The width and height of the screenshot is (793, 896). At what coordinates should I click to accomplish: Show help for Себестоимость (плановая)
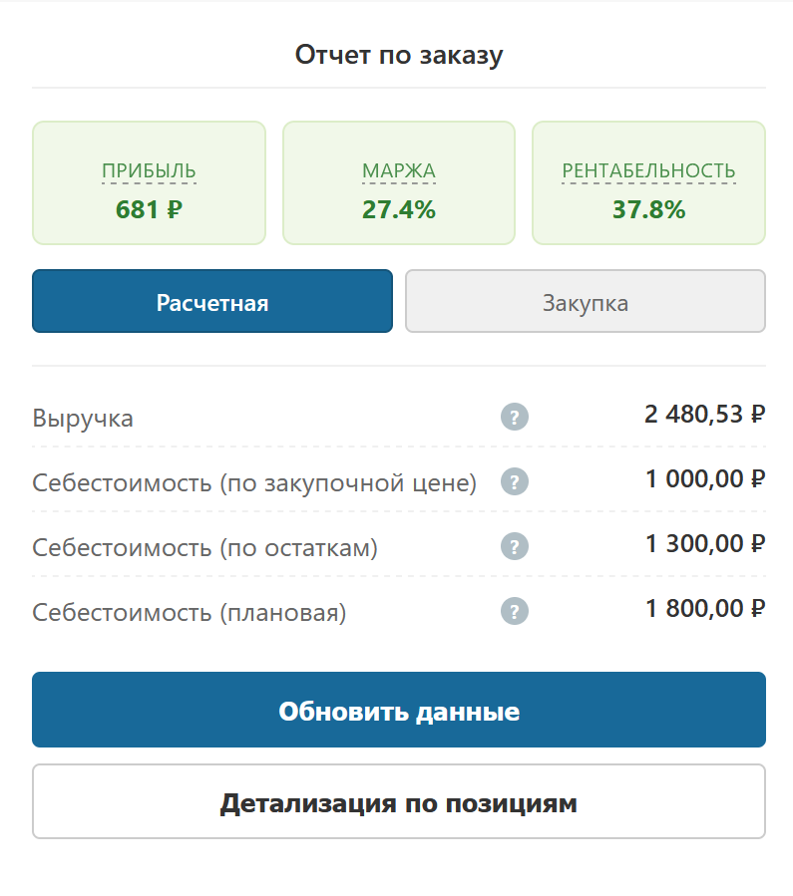point(514,611)
